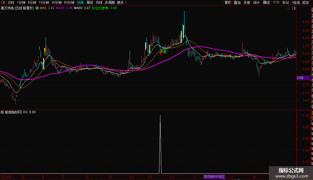Click the 1.00 indicator axis label
Image resolution: width=313 pixels, height=180 pixels.
(306, 115)
